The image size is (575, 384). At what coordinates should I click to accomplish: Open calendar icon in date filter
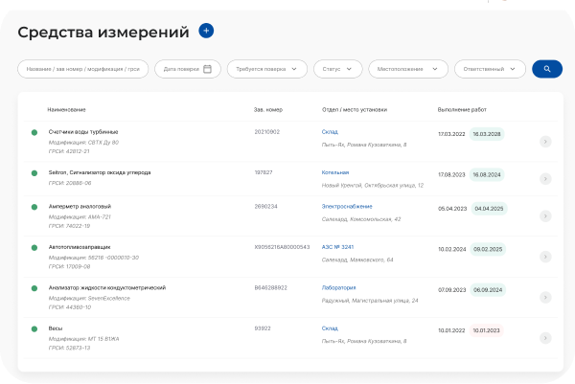click(207, 69)
